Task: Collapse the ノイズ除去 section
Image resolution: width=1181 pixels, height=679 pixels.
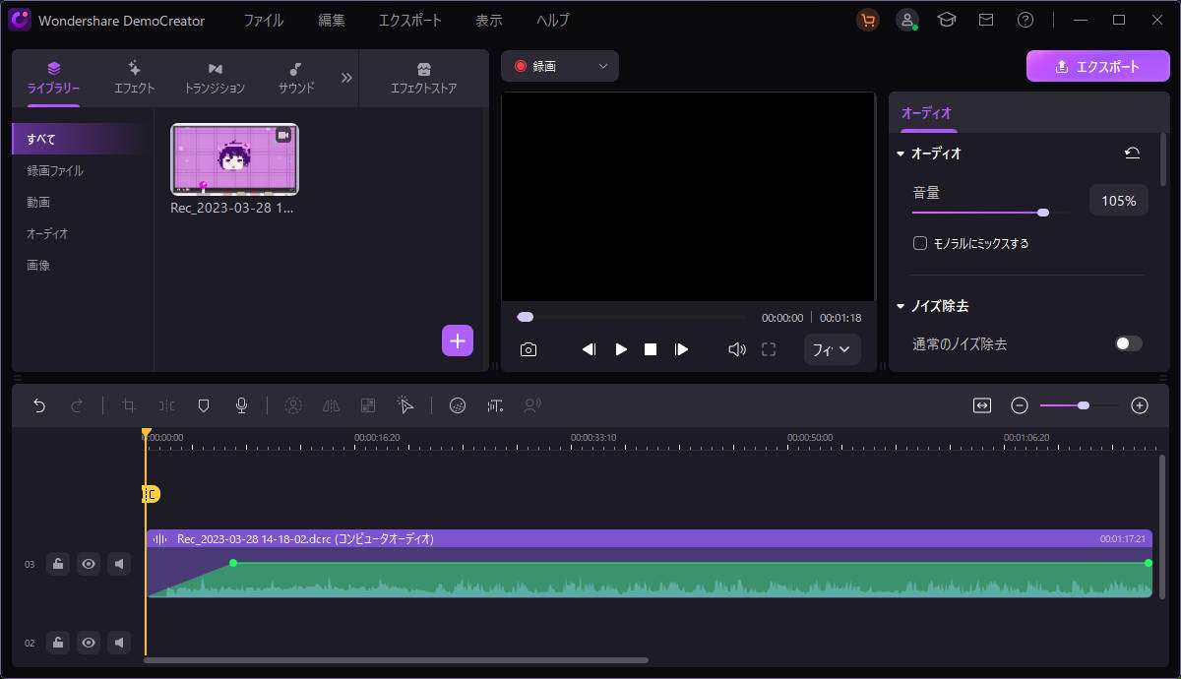Action: click(901, 307)
